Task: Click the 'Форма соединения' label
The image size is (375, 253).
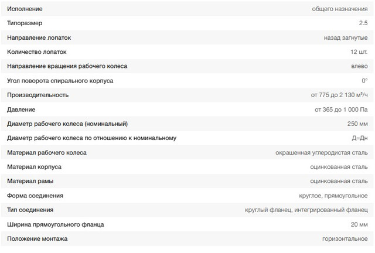Action: point(35,196)
